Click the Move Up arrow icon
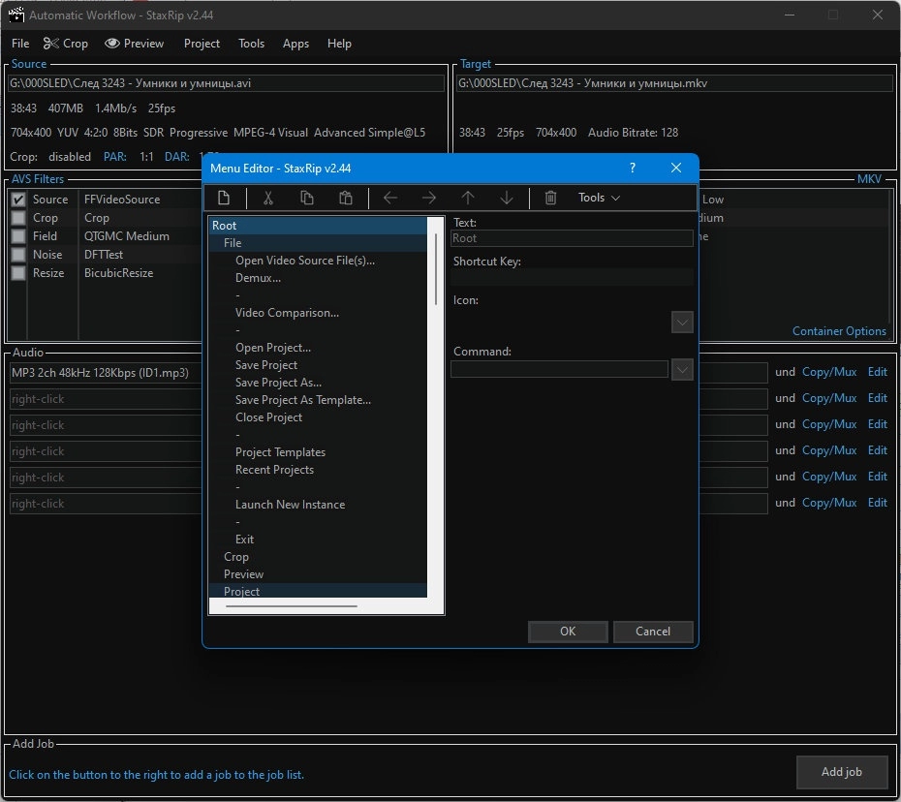This screenshot has height=802, width=901. click(x=468, y=198)
